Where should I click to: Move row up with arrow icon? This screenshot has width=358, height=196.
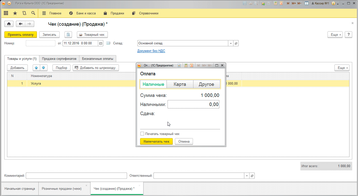point(36,68)
